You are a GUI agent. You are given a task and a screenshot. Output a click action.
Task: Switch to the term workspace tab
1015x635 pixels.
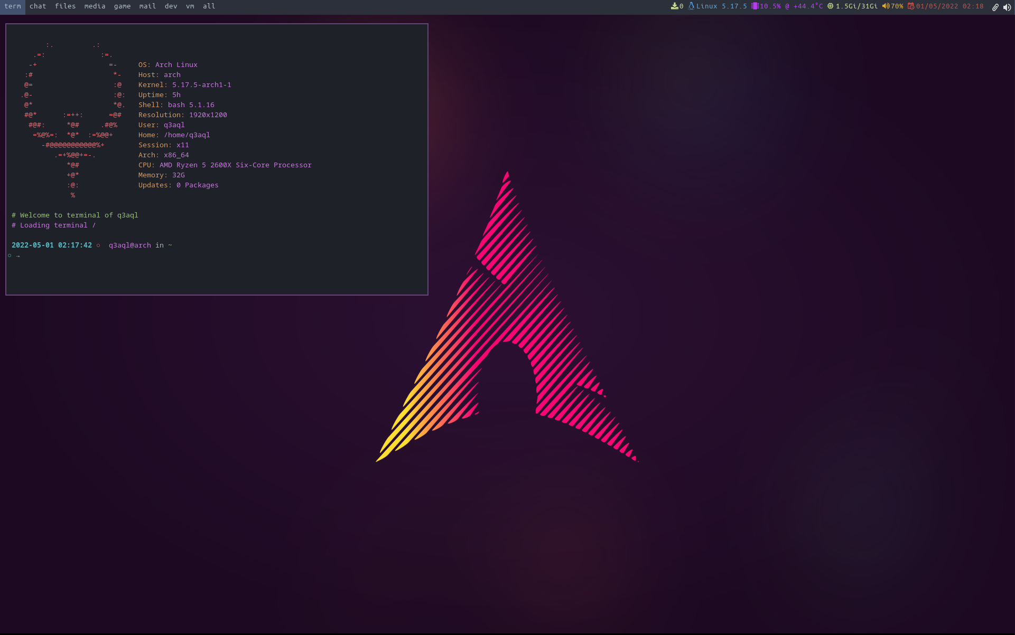click(x=13, y=6)
